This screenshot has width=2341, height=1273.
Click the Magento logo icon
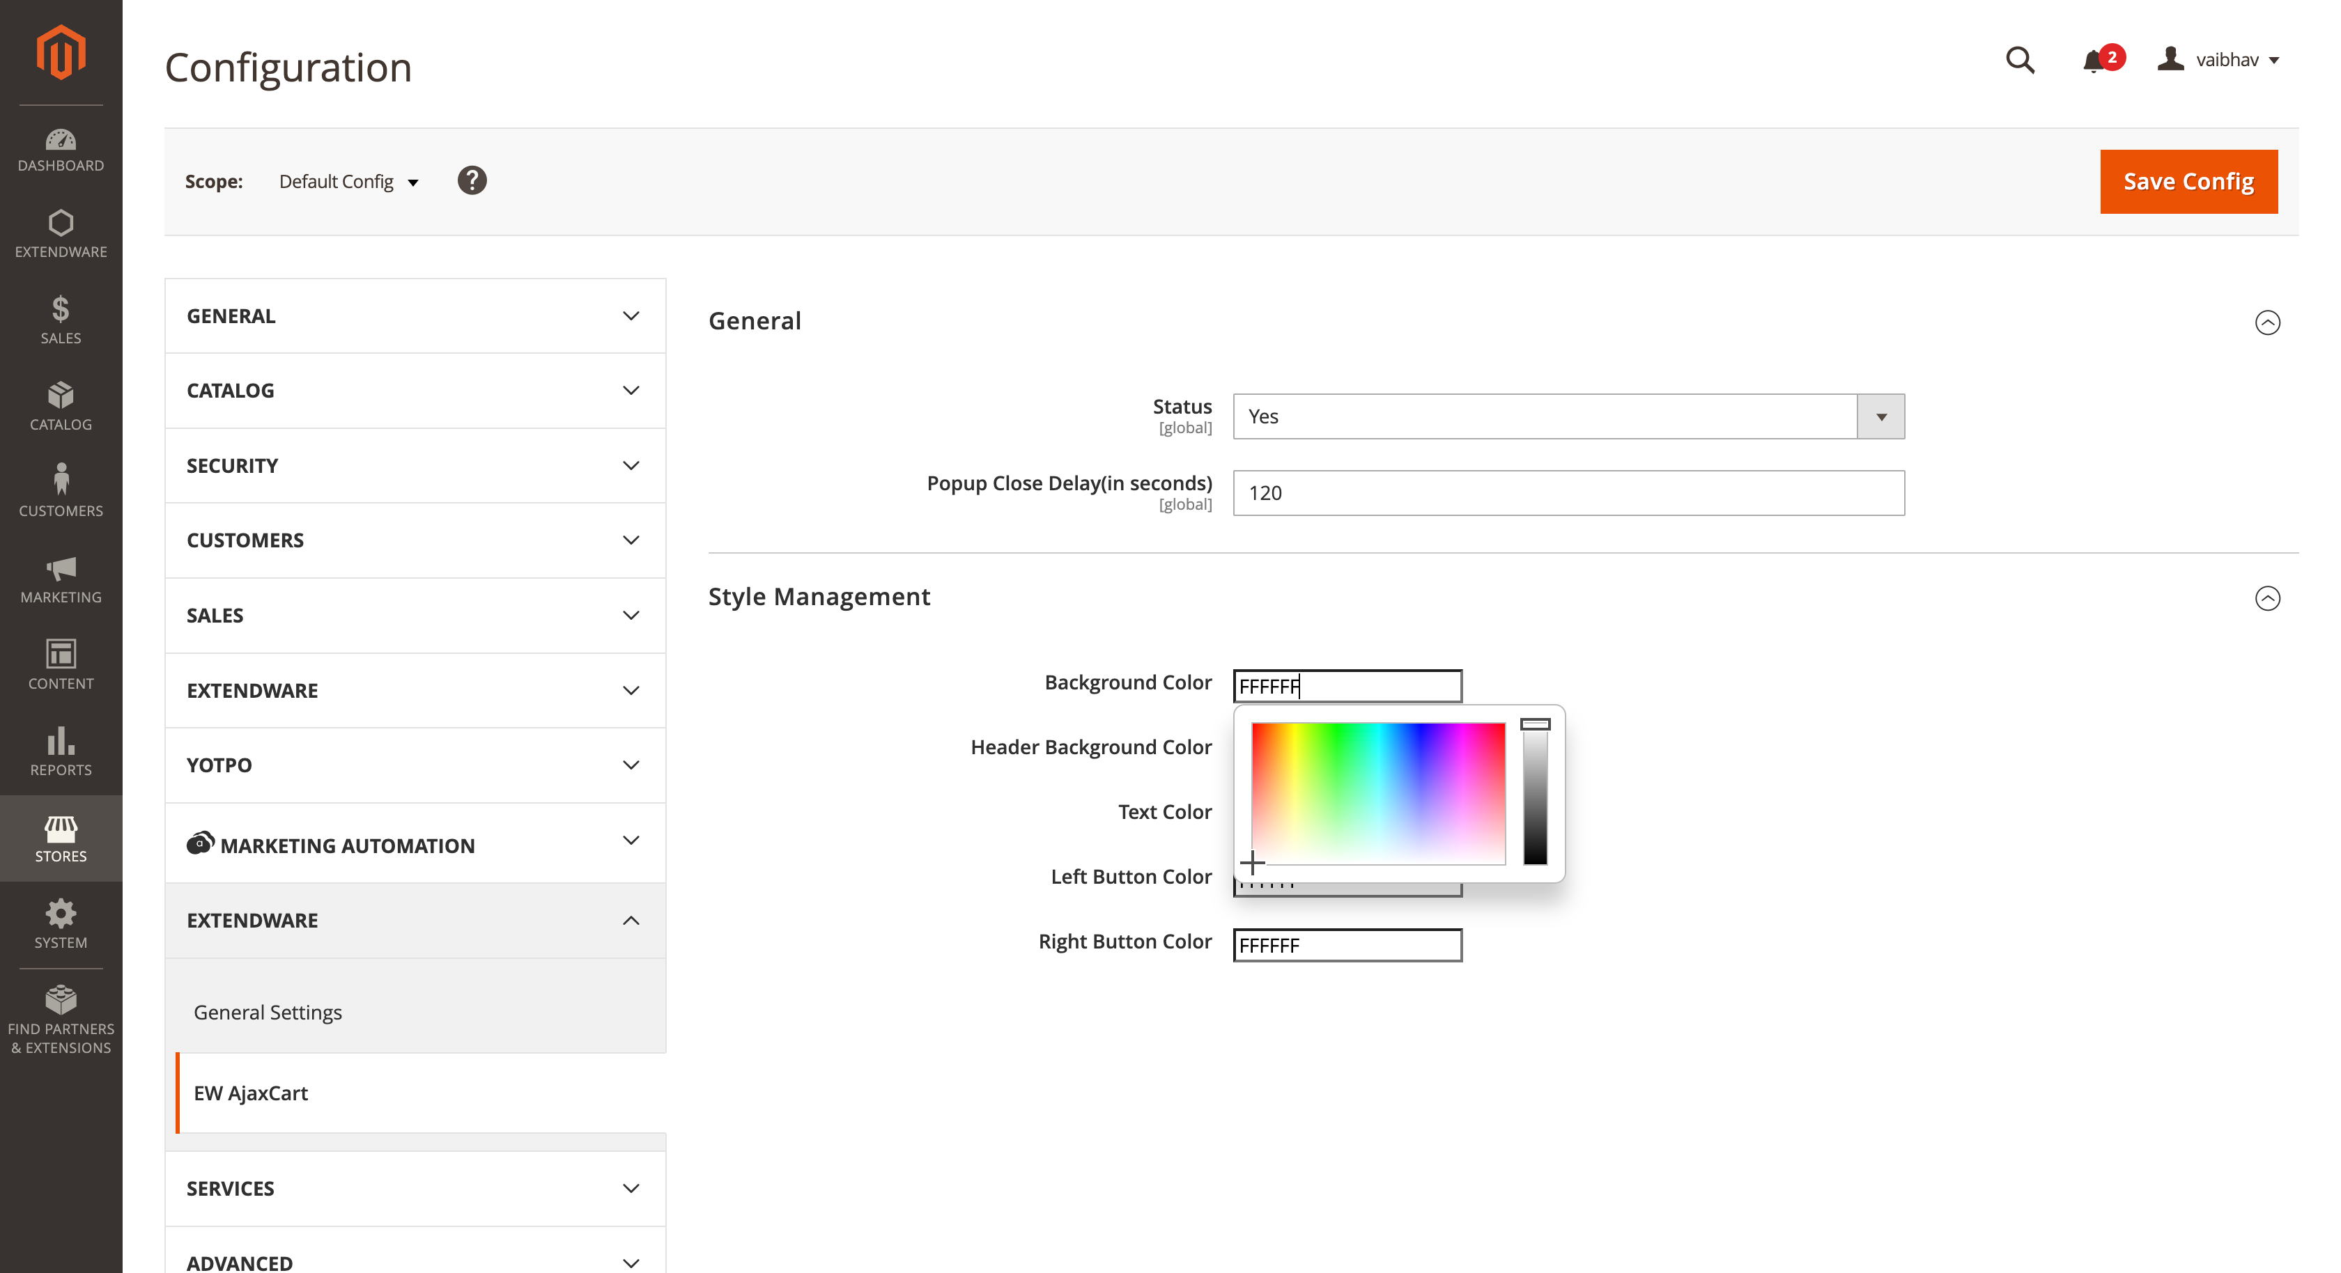[x=61, y=52]
